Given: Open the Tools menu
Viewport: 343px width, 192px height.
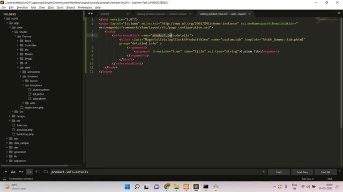Looking at the screenshot, I should pyautogui.click(x=60, y=7).
